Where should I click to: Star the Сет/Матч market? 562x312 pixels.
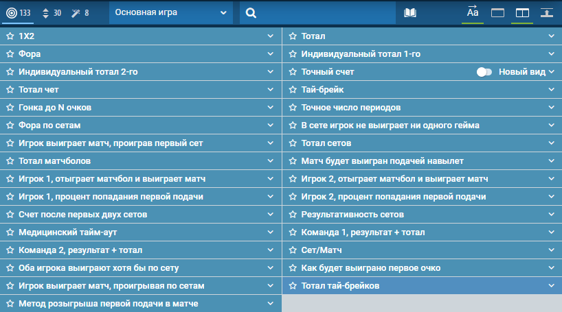click(x=293, y=250)
